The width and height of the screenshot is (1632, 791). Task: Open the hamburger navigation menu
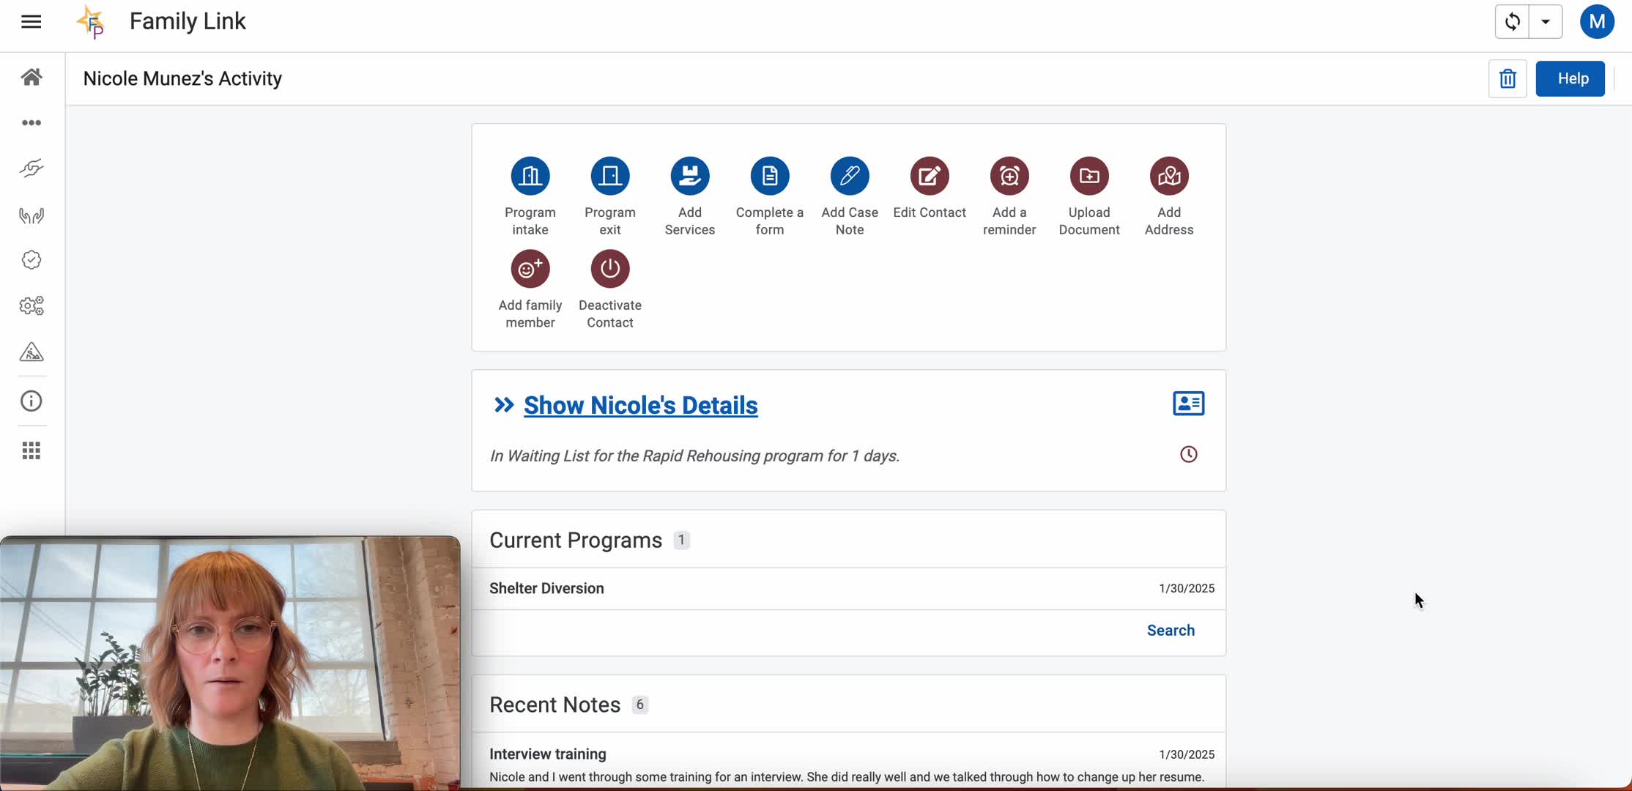31,21
